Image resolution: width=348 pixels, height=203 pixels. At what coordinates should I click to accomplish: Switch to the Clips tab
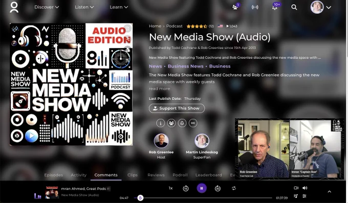tap(132, 175)
